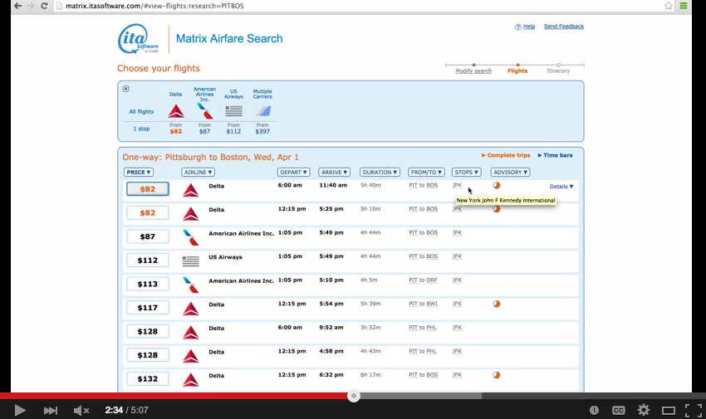This screenshot has width=706, height=419.
Task: Select the Flights step
Action: [x=517, y=71]
